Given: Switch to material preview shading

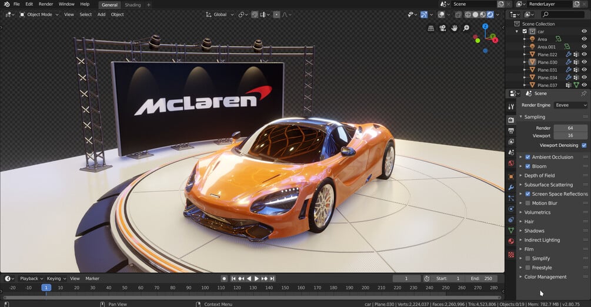Looking at the screenshot, I should pyautogui.click(x=482, y=15).
